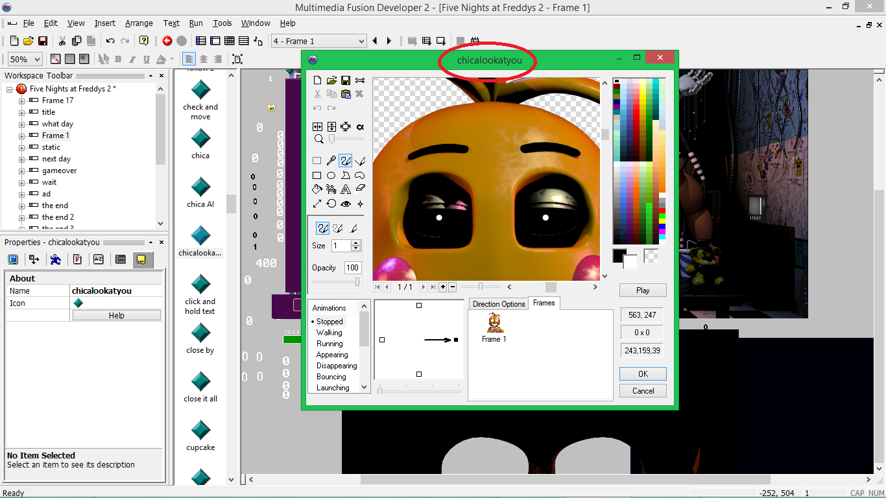Switch to the Direction Options tab

[x=499, y=304]
